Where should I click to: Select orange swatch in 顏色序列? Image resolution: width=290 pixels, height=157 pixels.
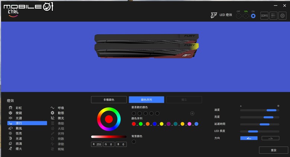(x=148, y=124)
